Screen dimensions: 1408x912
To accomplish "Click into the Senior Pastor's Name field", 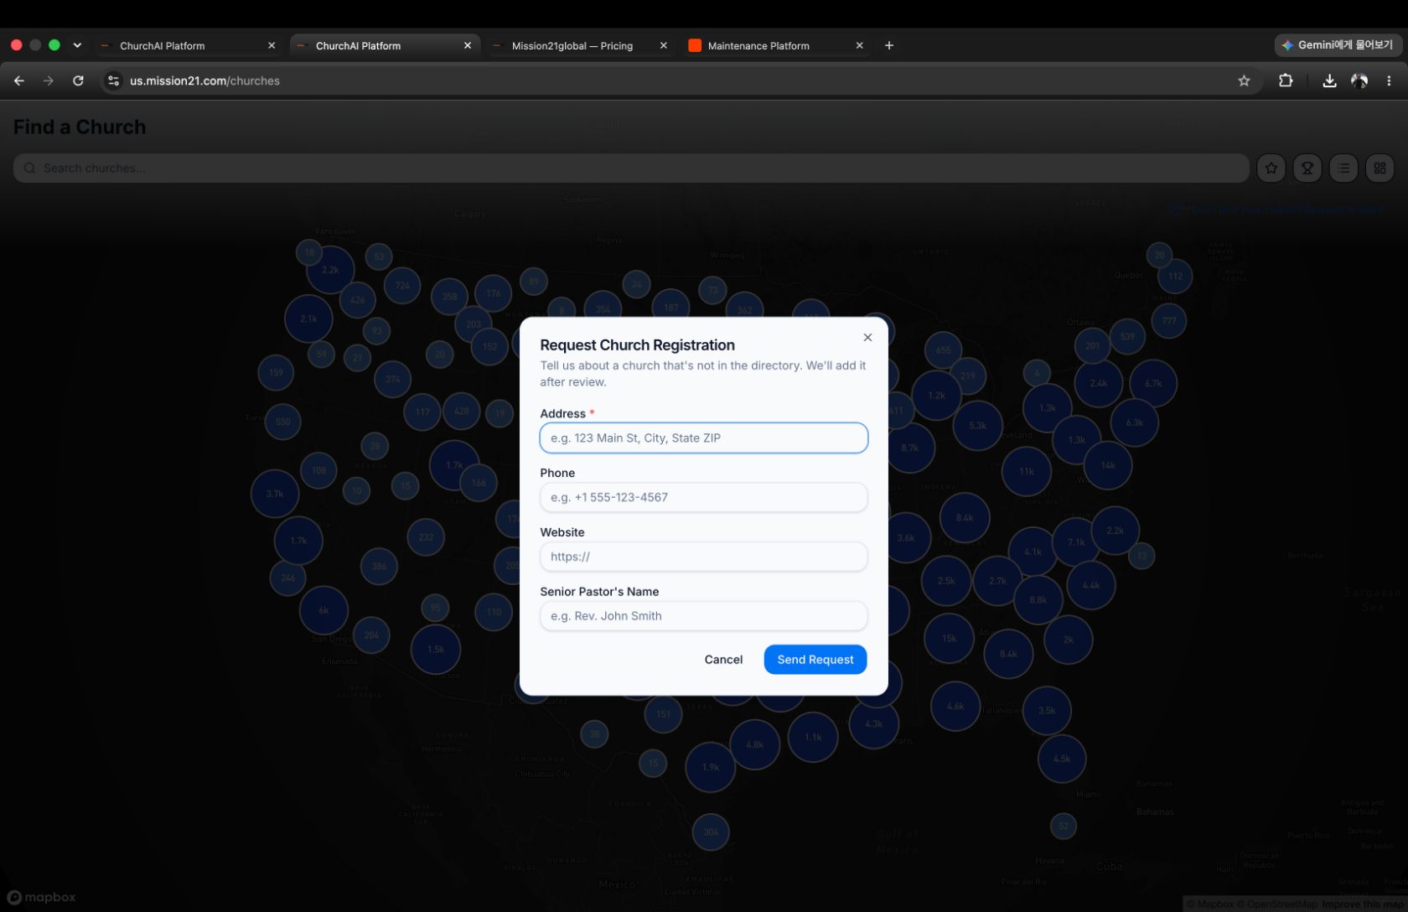I will 704,616.
